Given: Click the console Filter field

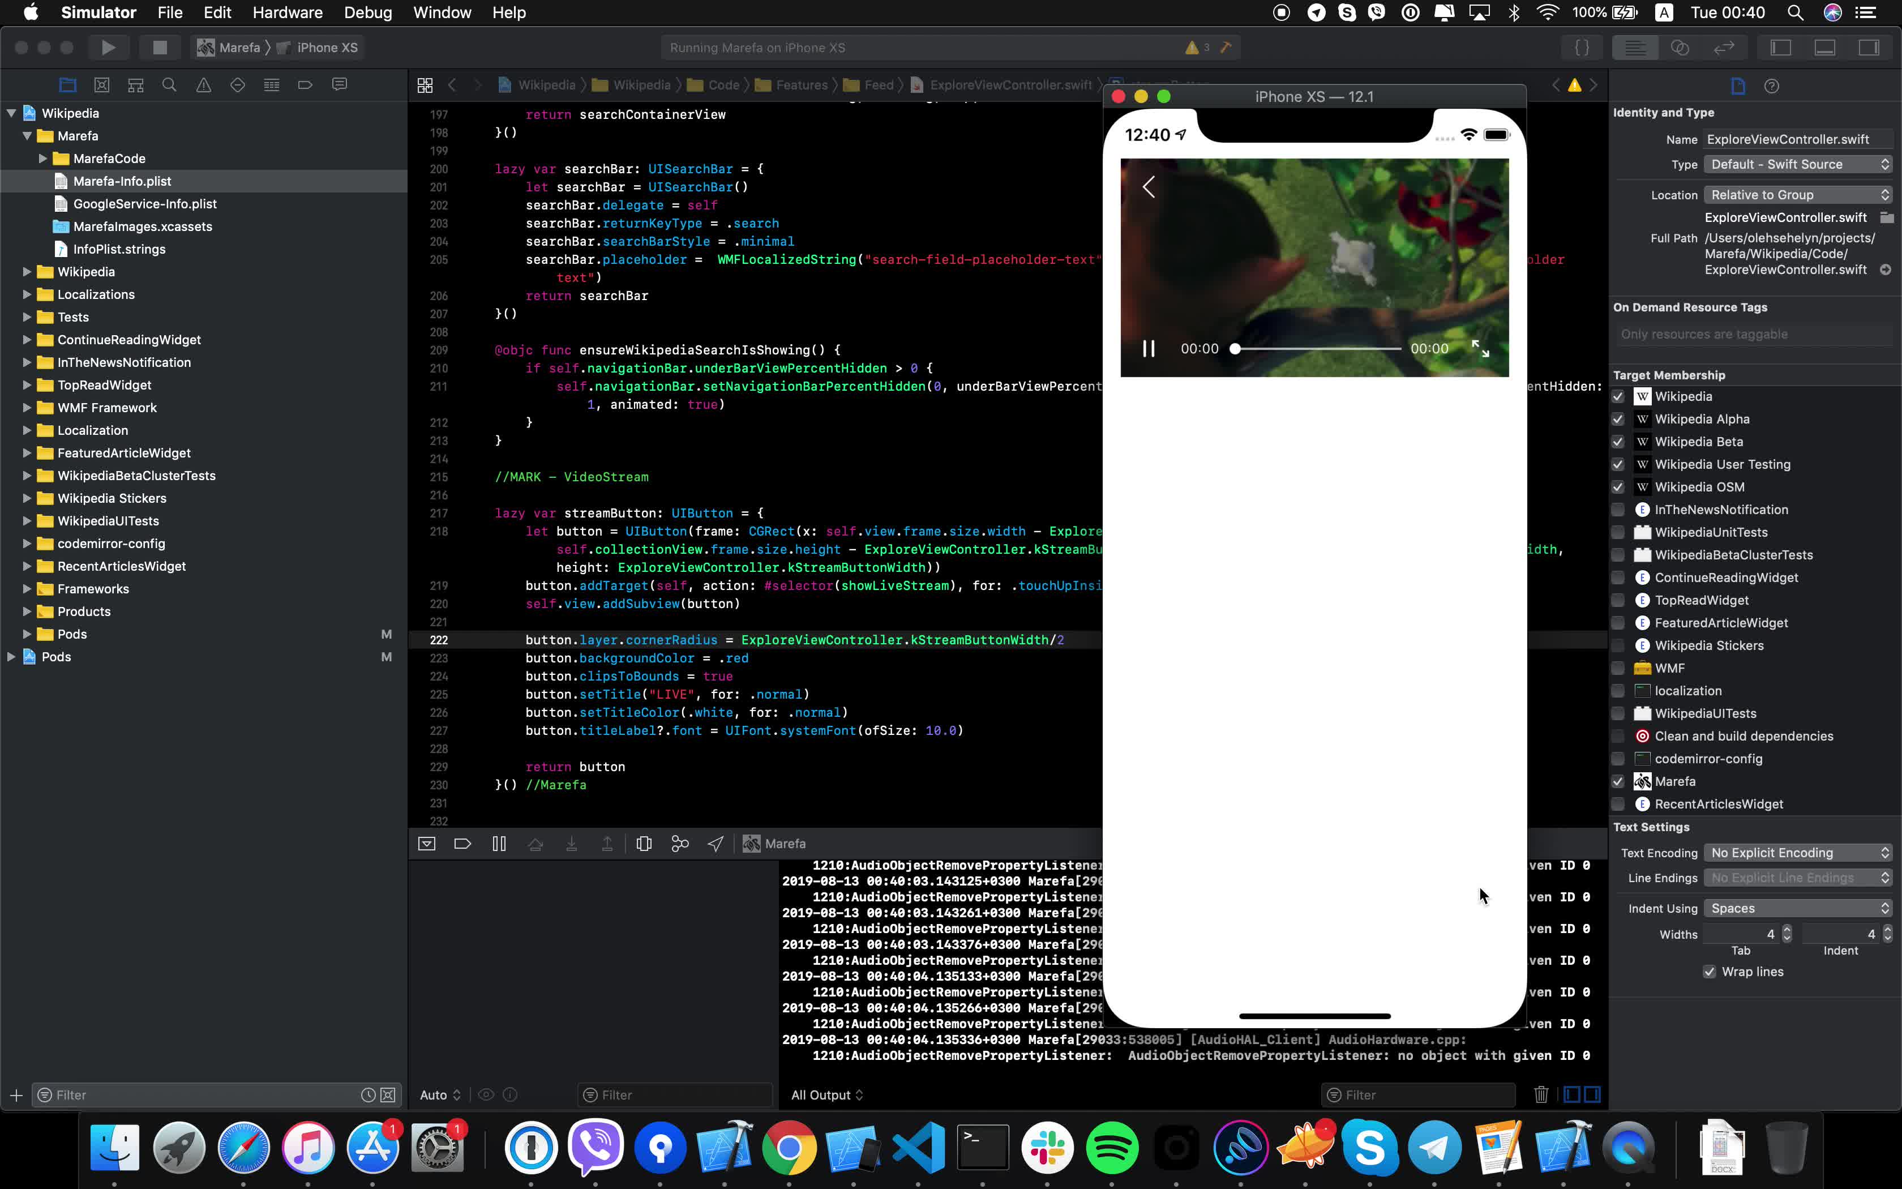Looking at the screenshot, I should click(x=1419, y=1094).
